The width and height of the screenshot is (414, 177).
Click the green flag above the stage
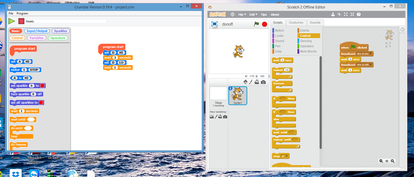click(x=257, y=24)
